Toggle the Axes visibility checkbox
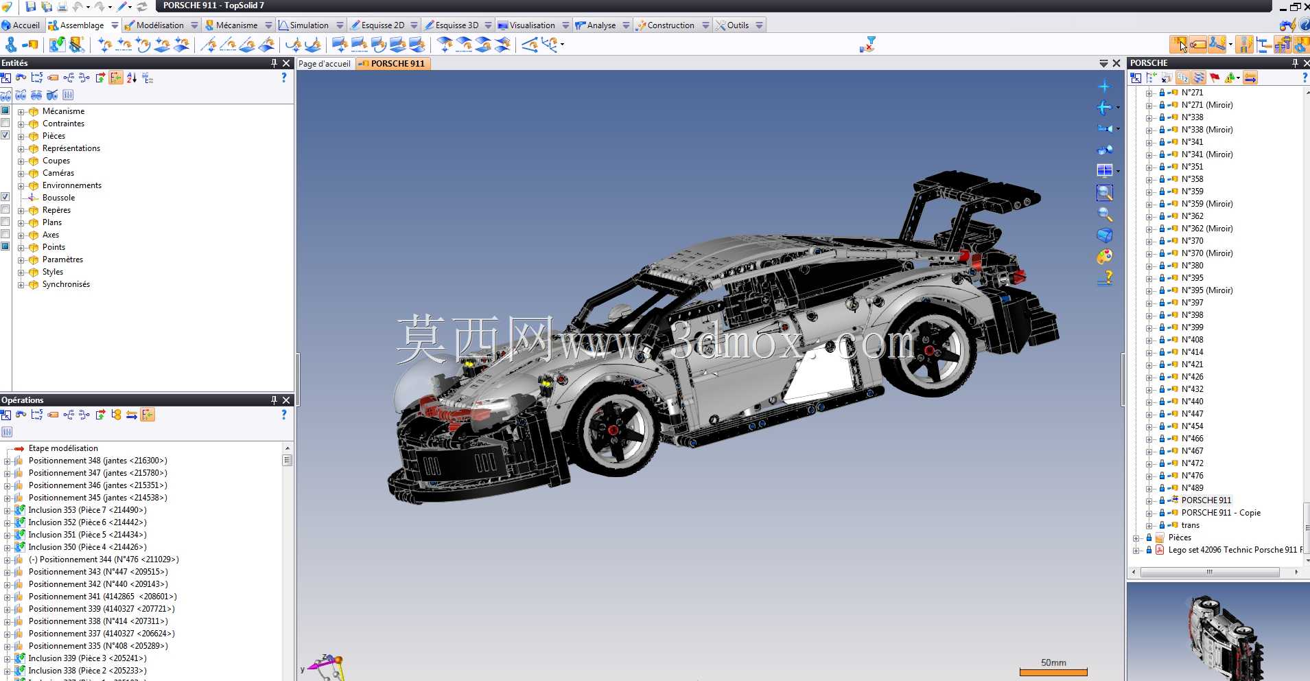This screenshot has height=681, width=1310. point(5,234)
